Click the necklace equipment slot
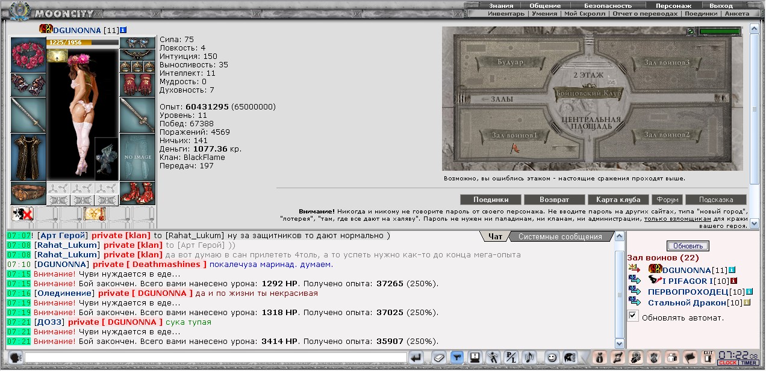Screen dimensions: 766x371 [x=137, y=55]
